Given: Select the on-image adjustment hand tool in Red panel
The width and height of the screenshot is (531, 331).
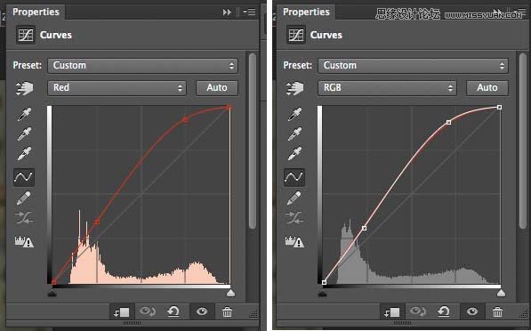Looking at the screenshot, I should [24, 88].
